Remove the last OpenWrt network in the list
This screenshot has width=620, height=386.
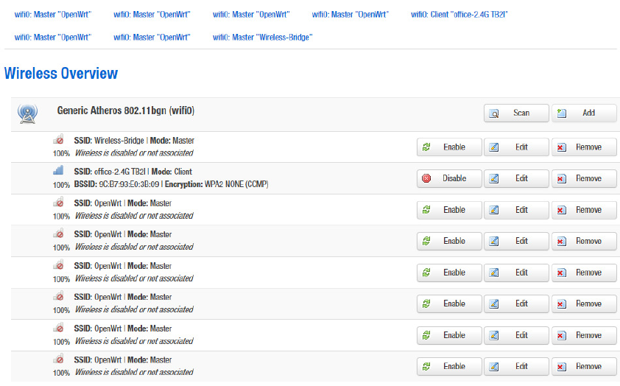pyautogui.click(x=584, y=366)
